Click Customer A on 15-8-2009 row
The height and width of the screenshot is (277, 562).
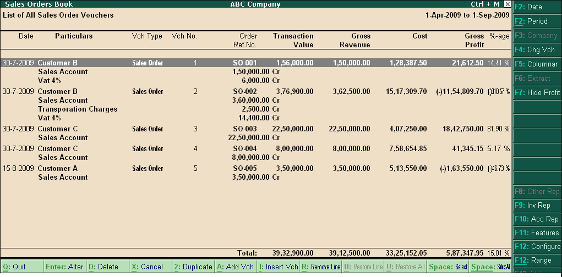pos(58,168)
